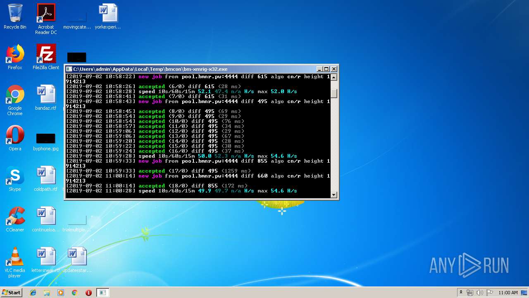The height and width of the screenshot is (298, 529).
Task: Open the volume tray icon
Action: click(x=480, y=293)
